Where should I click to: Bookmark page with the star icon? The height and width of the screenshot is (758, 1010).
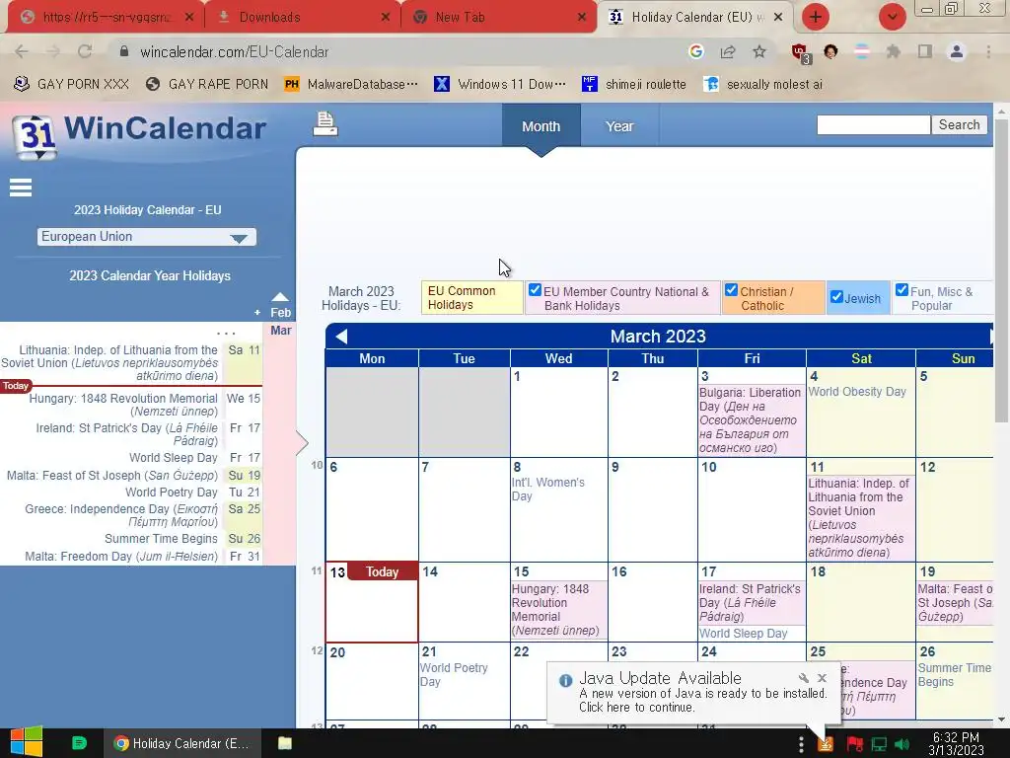click(x=759, y=51)
